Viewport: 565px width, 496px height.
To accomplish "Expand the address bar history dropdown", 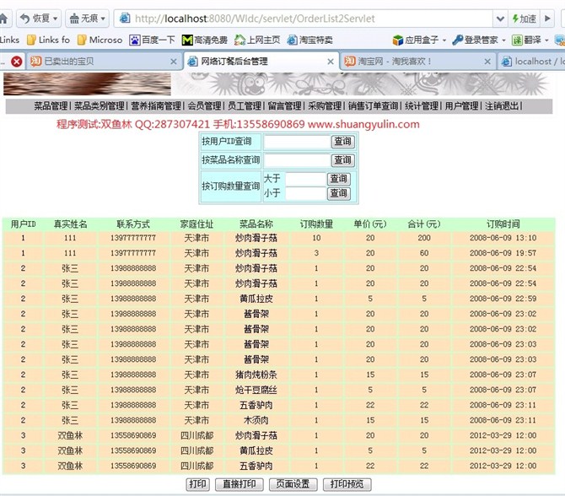I will point(500,19).
